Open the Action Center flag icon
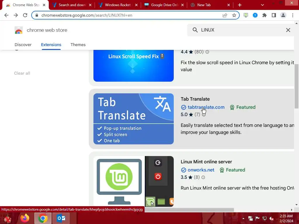Viewport: 299px width, 224px height. (258, 218)
